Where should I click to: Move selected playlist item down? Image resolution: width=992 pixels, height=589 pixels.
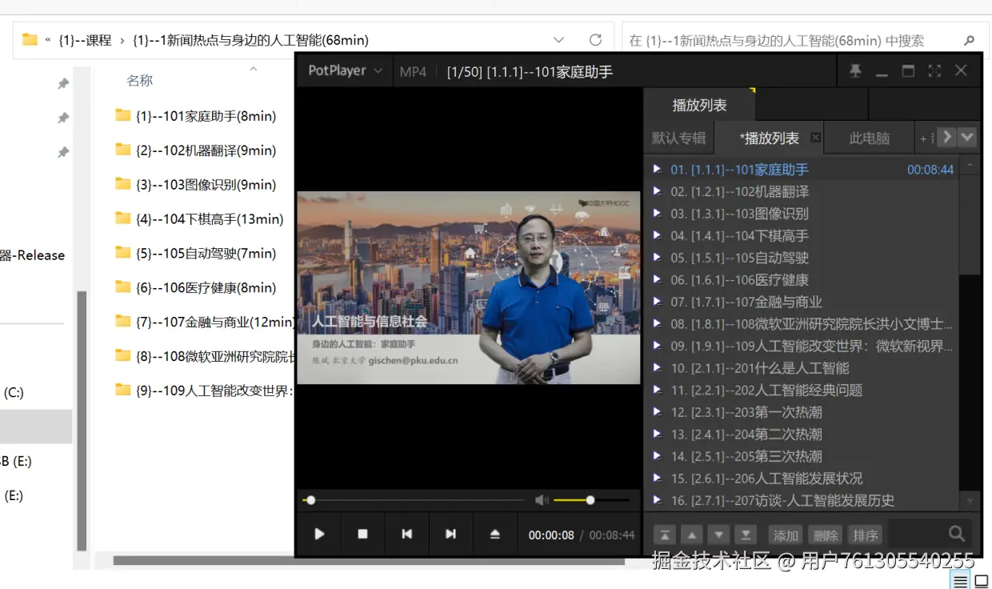click(x=719, y=535)
